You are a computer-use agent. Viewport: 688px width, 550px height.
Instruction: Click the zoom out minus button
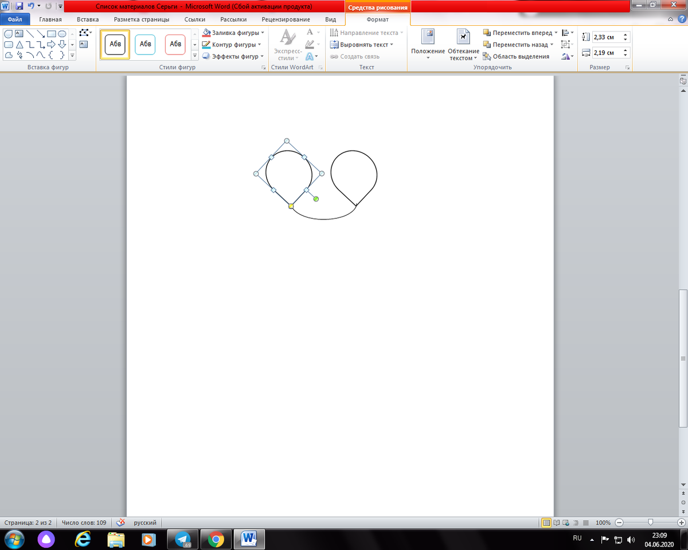point(619,522)
